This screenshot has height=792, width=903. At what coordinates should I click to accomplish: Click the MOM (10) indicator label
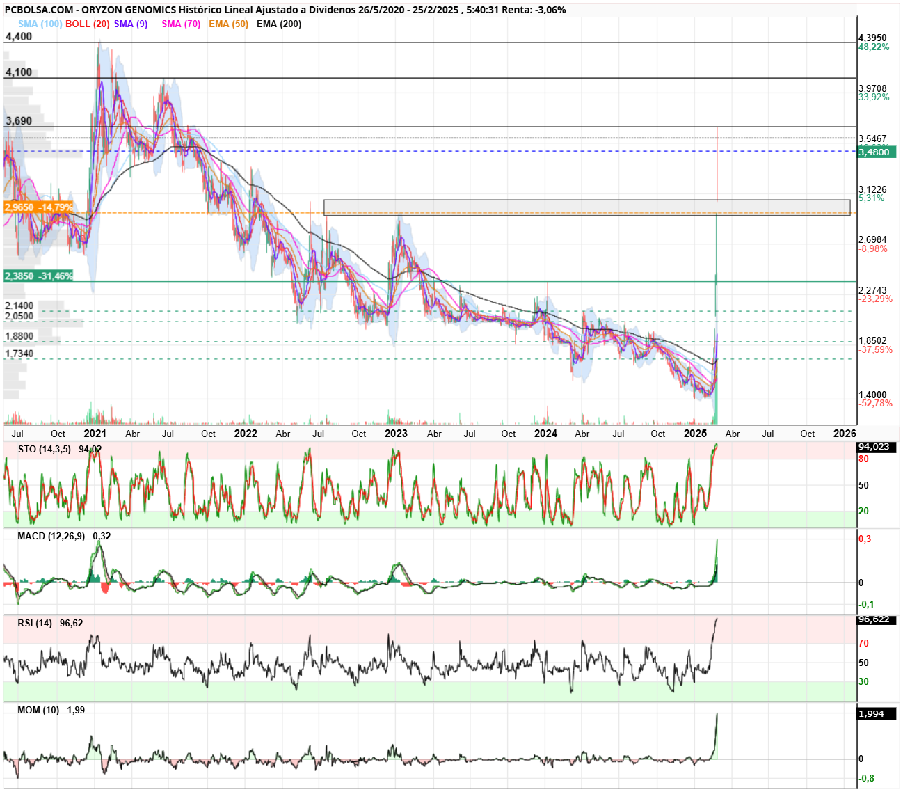tap(39, 710)
